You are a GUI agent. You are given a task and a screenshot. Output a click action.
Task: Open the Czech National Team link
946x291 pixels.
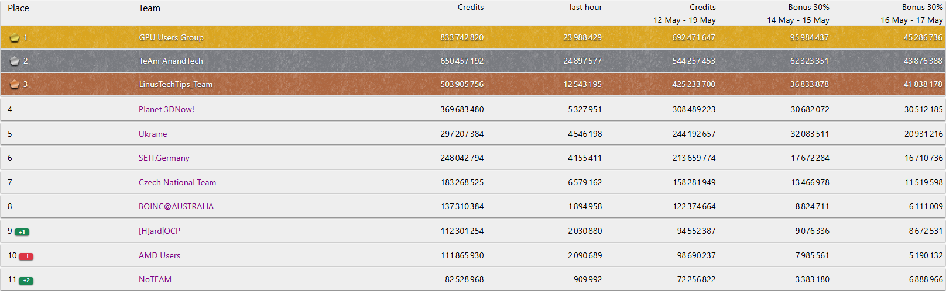(177, 182)
